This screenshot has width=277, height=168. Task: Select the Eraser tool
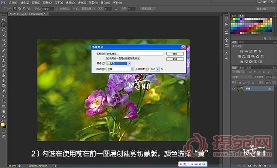pos(4,71)
